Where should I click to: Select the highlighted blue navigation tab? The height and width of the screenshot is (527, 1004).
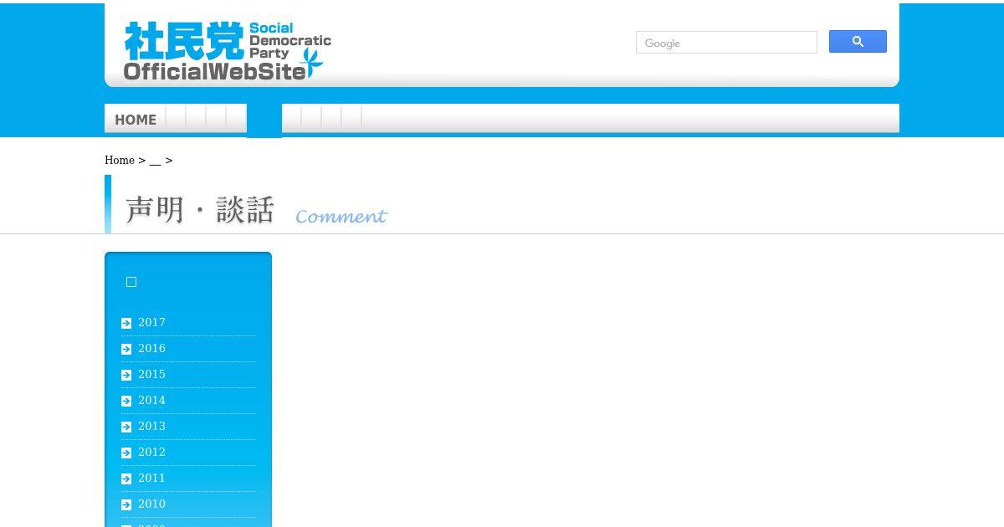(x=264, y=120)
